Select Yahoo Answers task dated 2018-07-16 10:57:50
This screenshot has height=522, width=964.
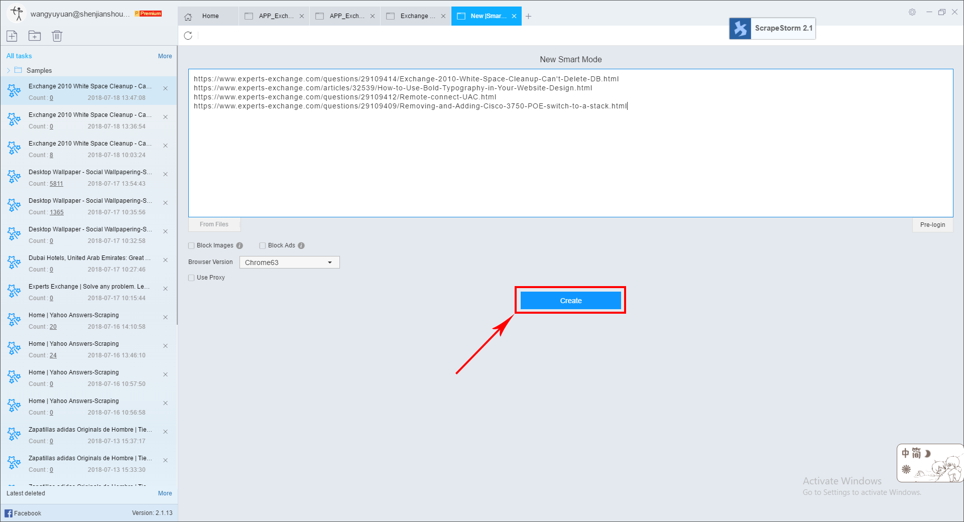pyautogui.click(x=88, y=378)
